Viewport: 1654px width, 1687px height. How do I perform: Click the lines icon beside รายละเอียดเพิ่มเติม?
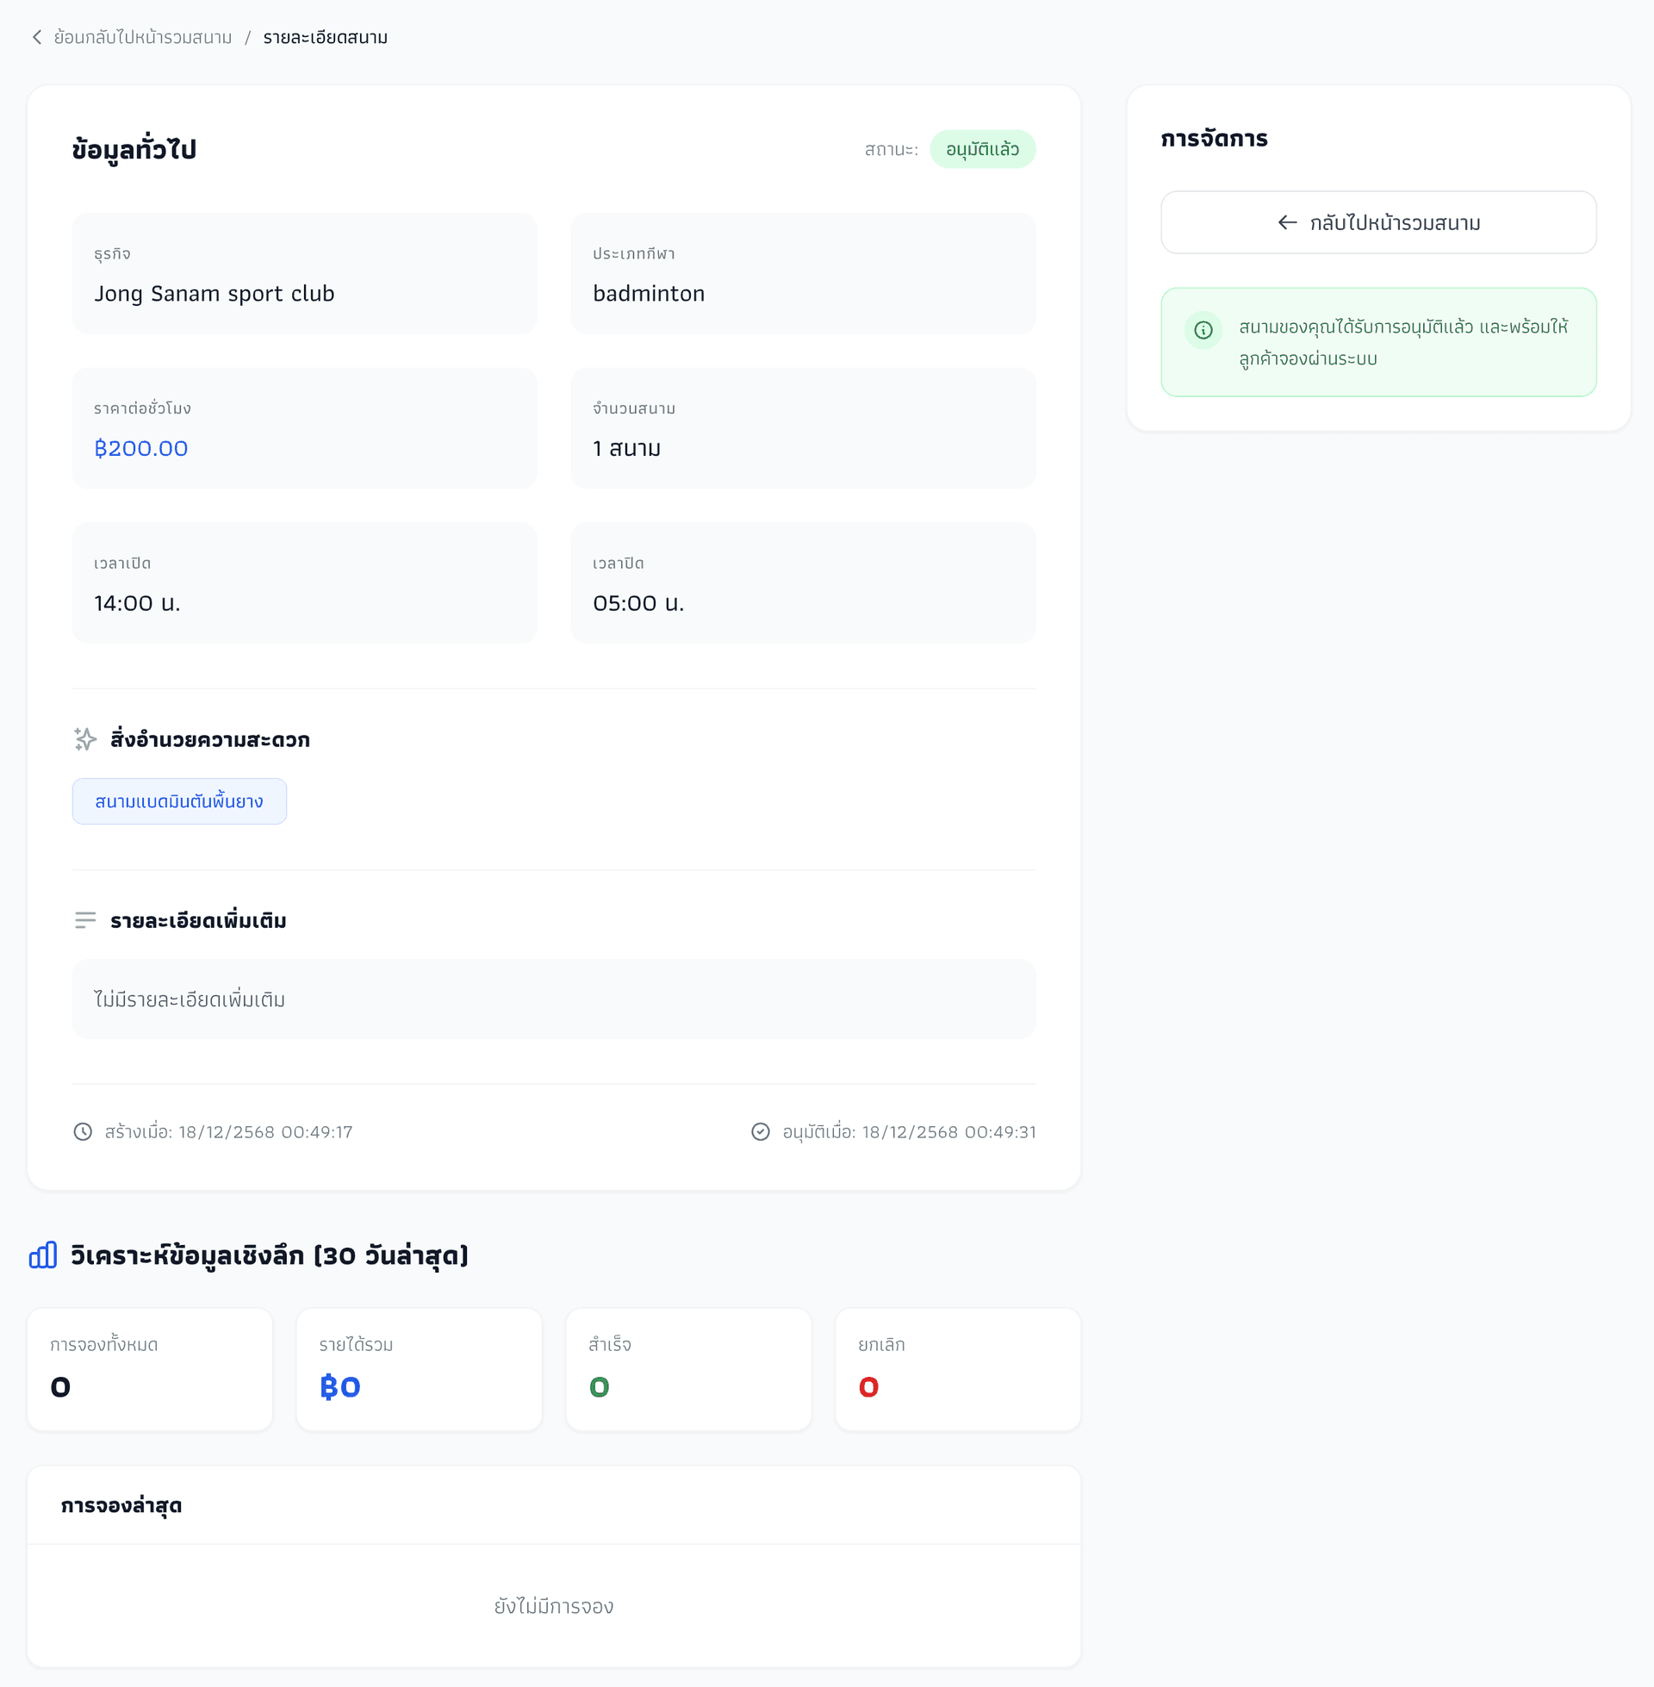(84, 920)
